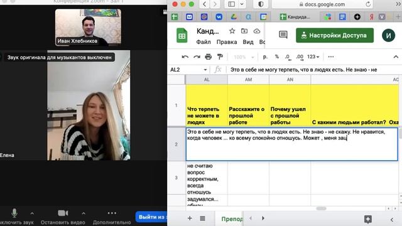Add a new sheet with plus
The image size is (402, 226).
[190, 218]
